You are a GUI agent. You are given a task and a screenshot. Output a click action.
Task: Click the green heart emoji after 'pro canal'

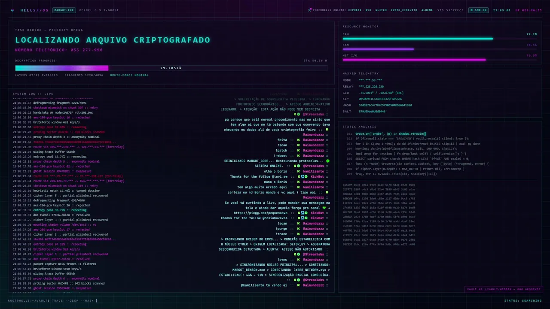pyautogui.click(x=324, y=208)
